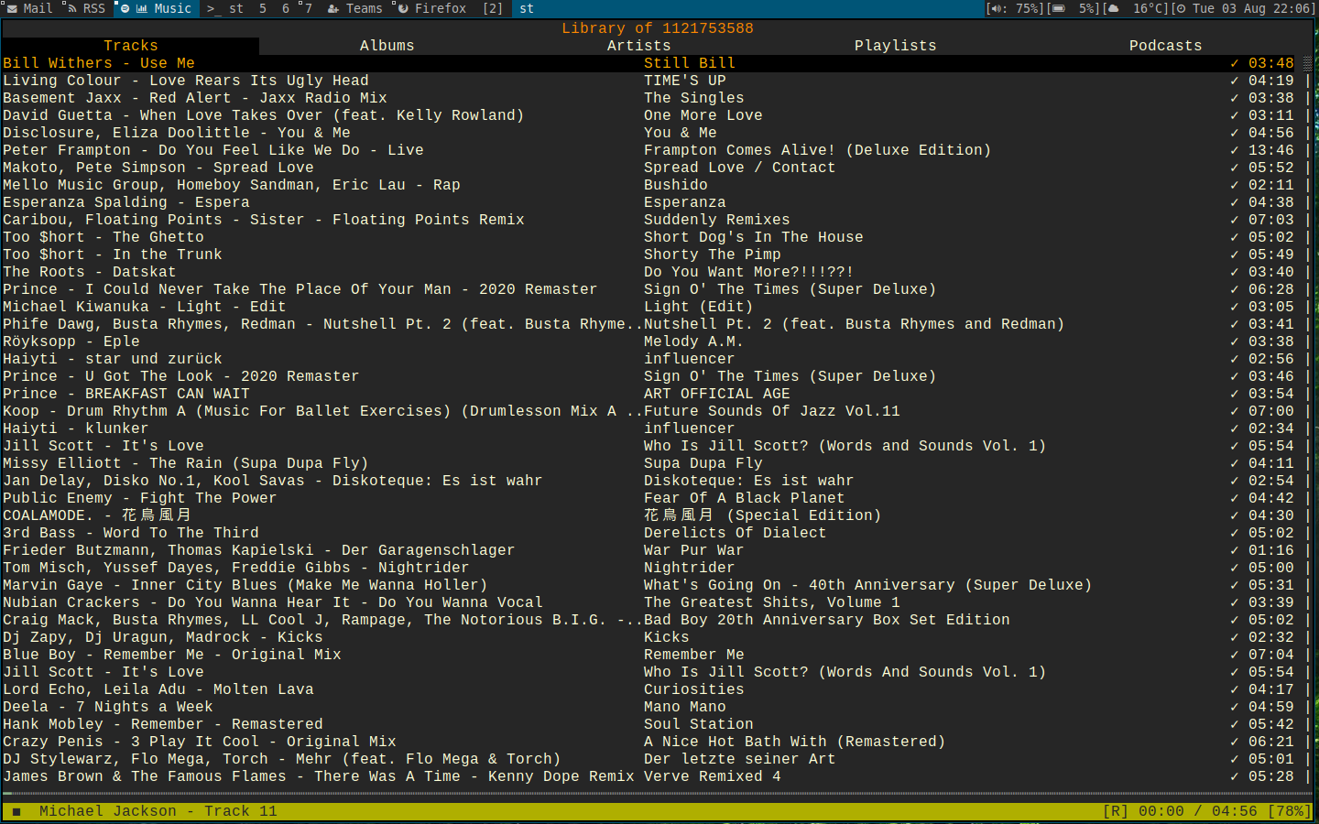Image resolution: width=1319 pixels, height=824 pixels.
Task: Click 'Library of 1121753588' header text
Action: [659, 27]
